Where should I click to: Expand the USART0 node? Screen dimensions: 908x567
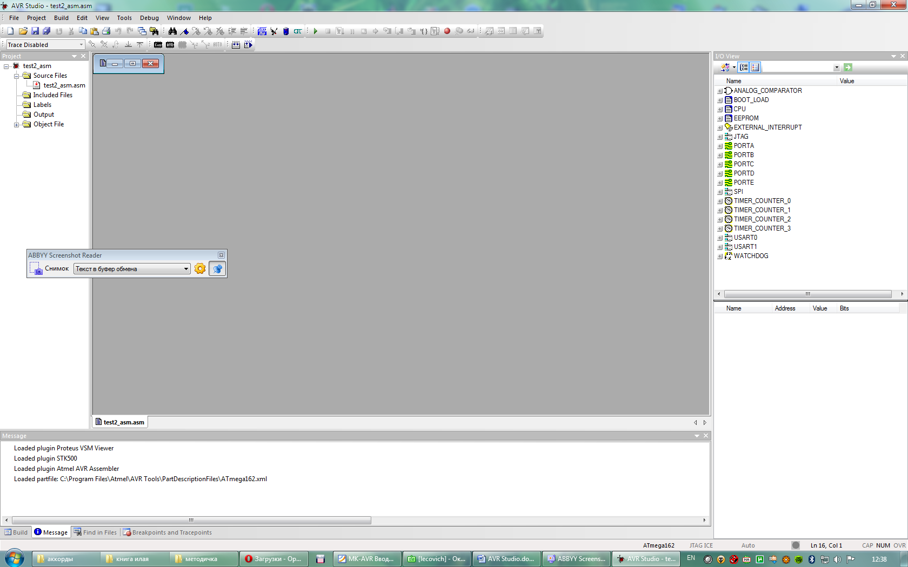(x=720, y=238)
